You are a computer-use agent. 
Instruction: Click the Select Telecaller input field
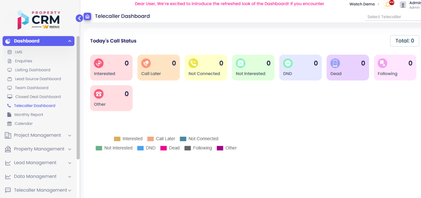coord(393,17)
